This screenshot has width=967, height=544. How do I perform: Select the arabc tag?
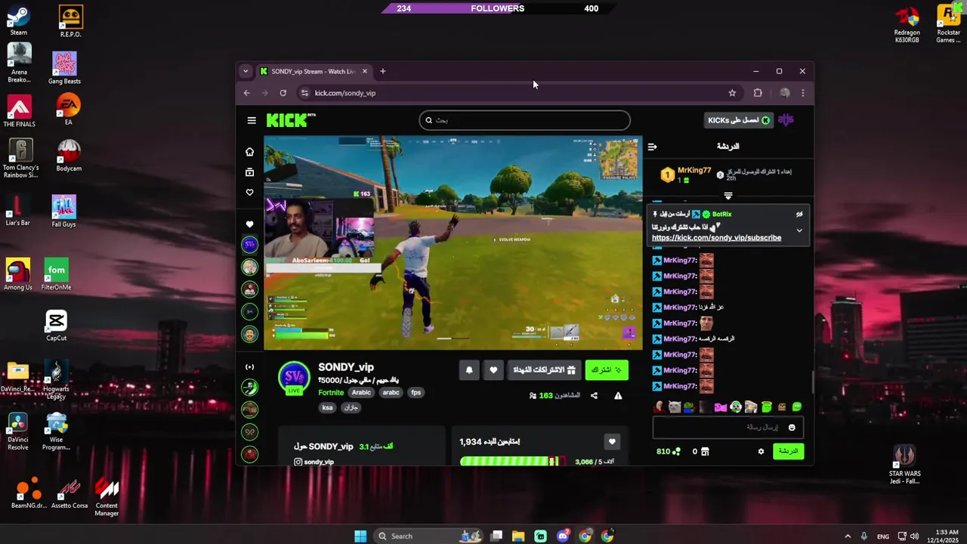click(391, 393)
